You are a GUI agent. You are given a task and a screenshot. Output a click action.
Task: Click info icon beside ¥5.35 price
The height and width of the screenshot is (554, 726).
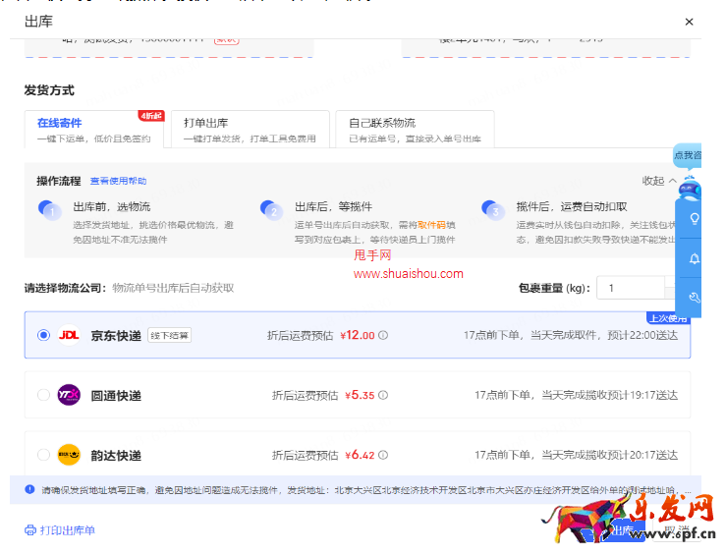tap(383, 395)
